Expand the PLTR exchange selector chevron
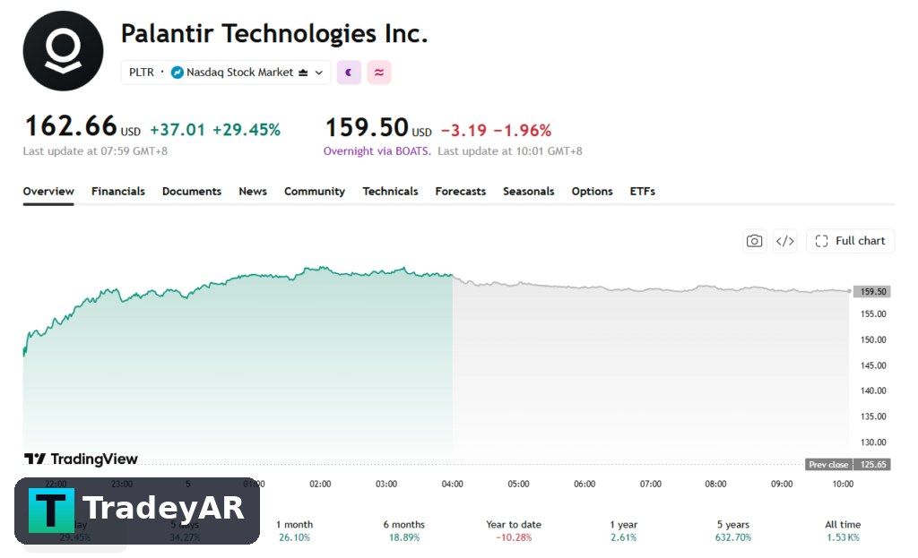This screenshot has width=918, height=558. [319, 73]
